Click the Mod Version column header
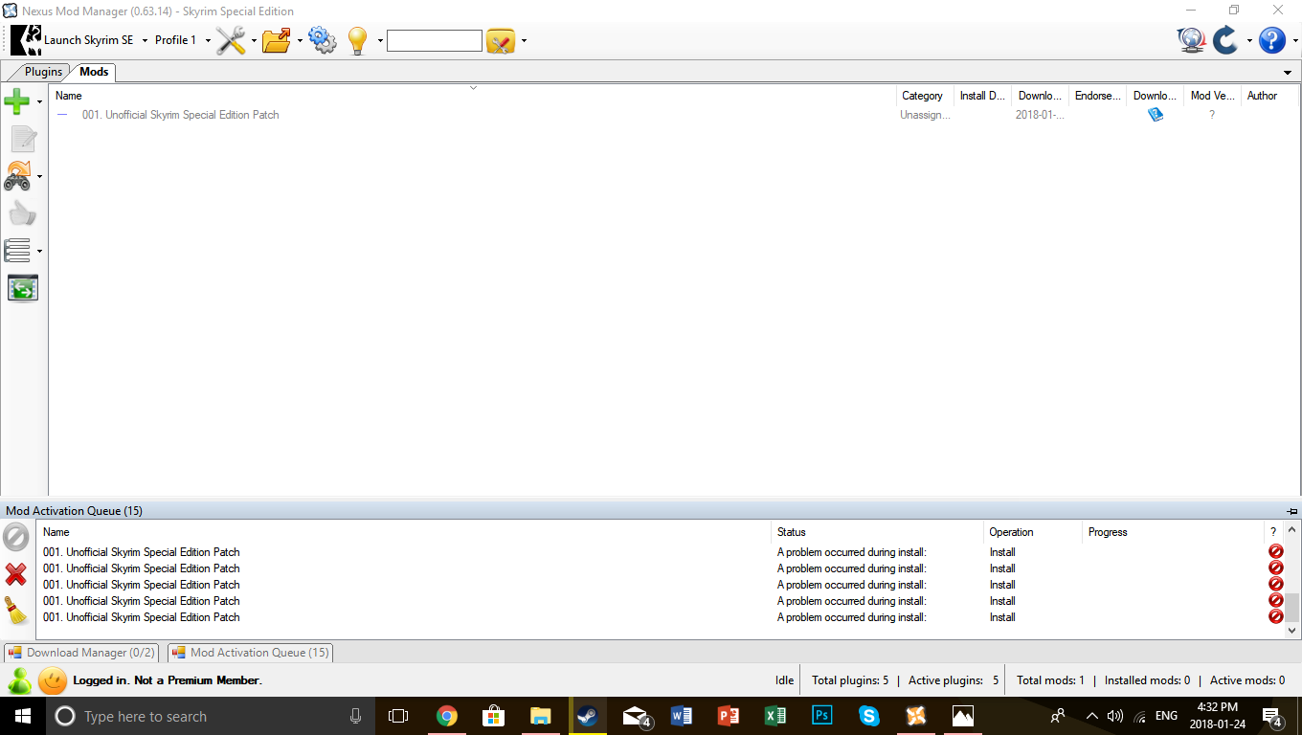 point(1213,96)
